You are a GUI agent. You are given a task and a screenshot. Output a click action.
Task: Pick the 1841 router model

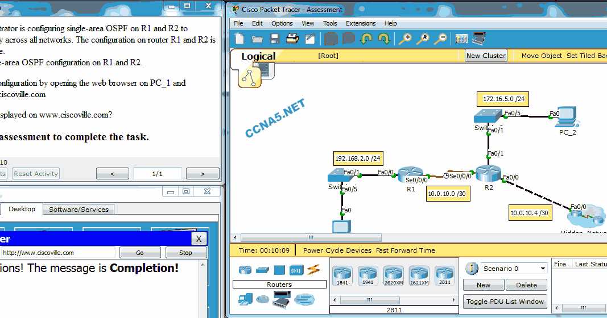click(342, 276)
